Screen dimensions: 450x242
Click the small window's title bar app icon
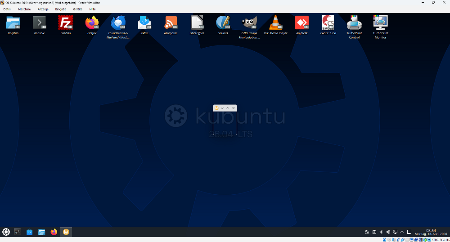coord(217,108)
